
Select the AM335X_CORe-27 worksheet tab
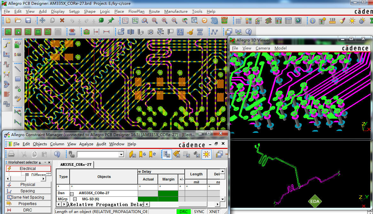[76, 164]
